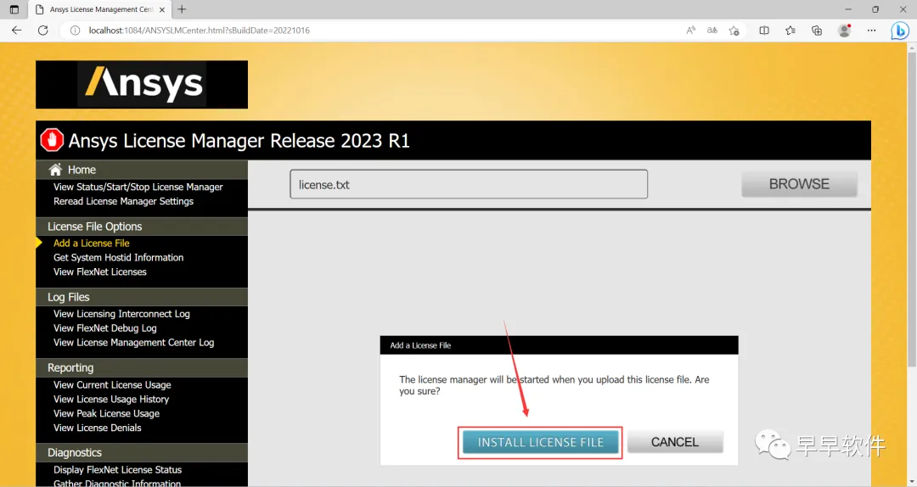Open tab actions menu icon

[14, 9]
